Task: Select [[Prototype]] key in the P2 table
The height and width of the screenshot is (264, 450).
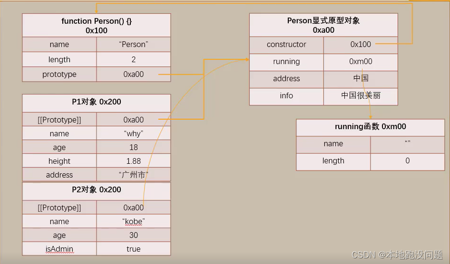Action: tap(59, 207)
